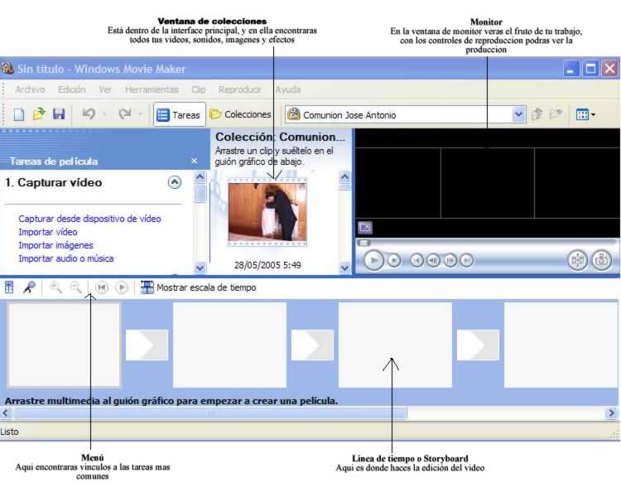621x497 pixels.
Task: Click Mostrar escala de tiempo button
Action: 198,287
